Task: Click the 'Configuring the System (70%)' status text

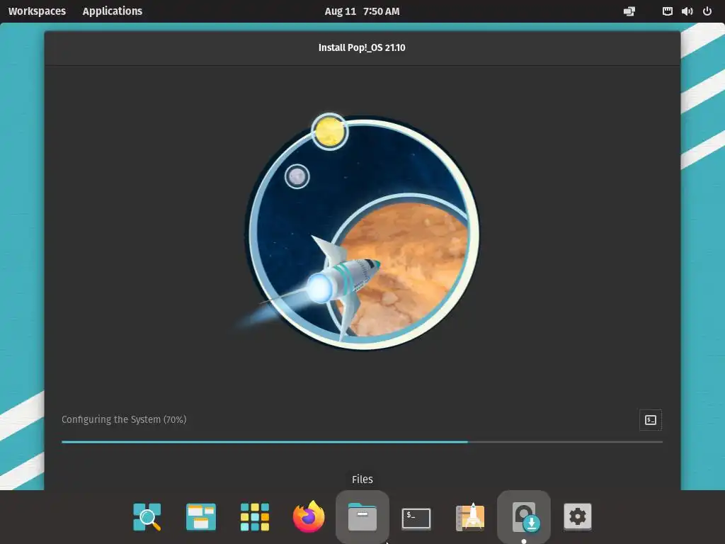Action: (x=124, y=419)
